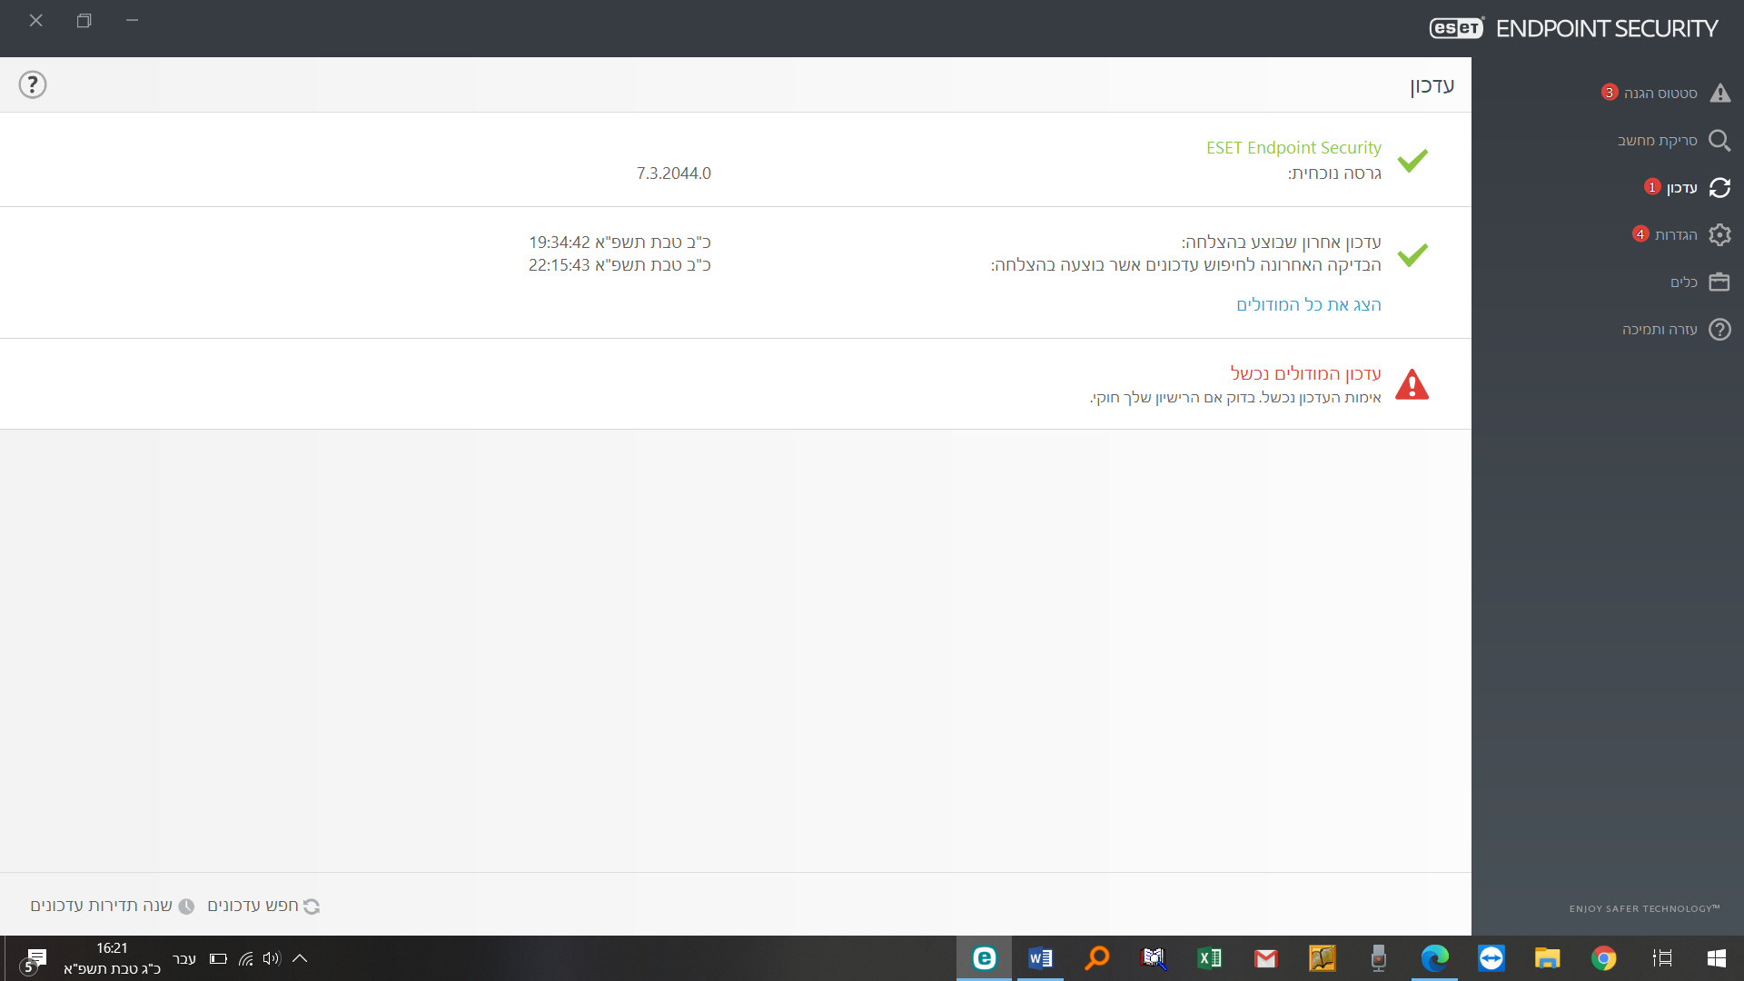This screenshot has height=981, width=1744.
Task: Click the אימות העדכון נכשל message text
Action: coord(1235,398)
